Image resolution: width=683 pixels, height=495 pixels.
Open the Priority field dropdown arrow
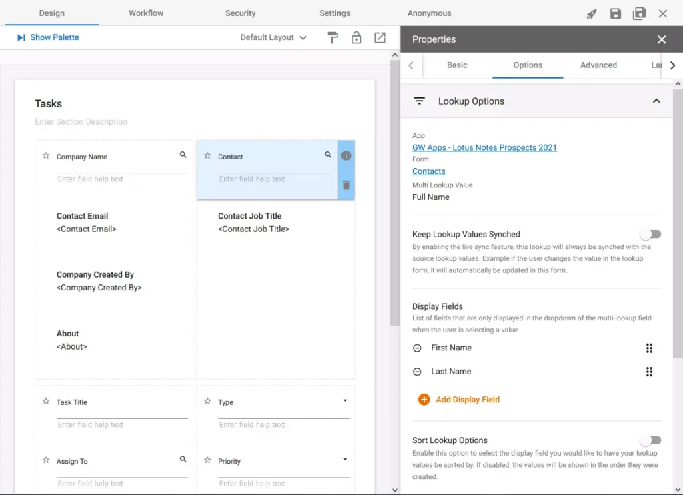point(345,459)
